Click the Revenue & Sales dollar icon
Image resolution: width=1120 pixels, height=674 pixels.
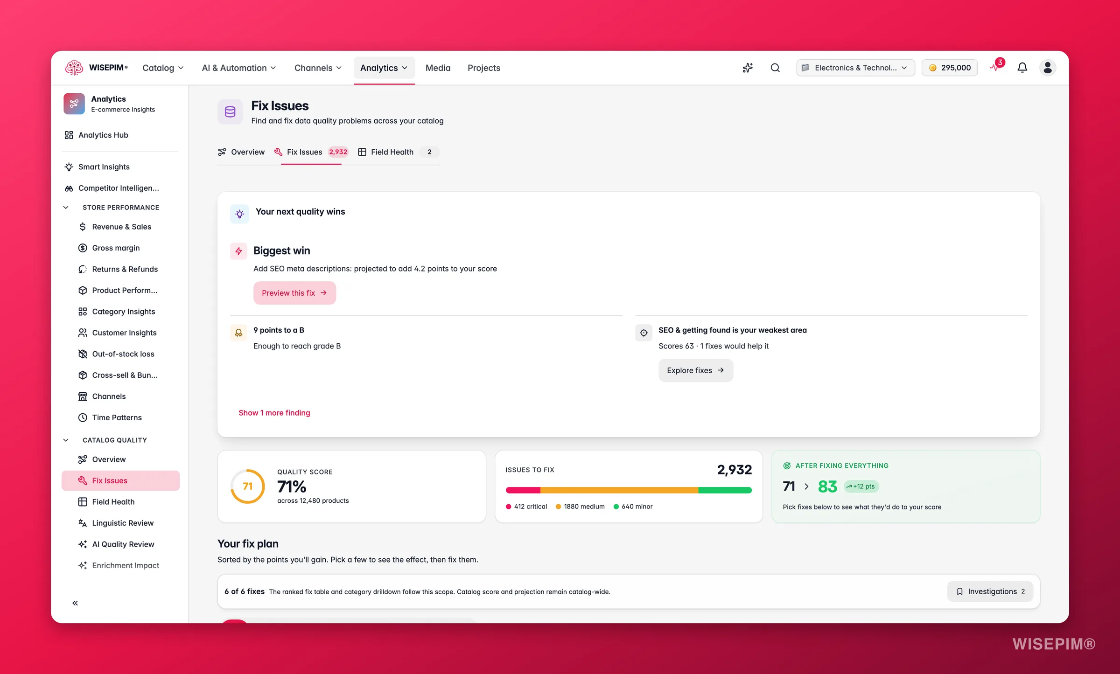click(x=83, y=227)
